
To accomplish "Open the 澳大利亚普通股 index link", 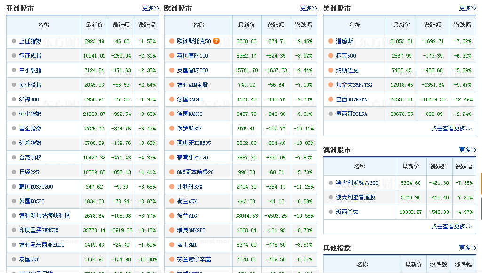I will point(356,197).
